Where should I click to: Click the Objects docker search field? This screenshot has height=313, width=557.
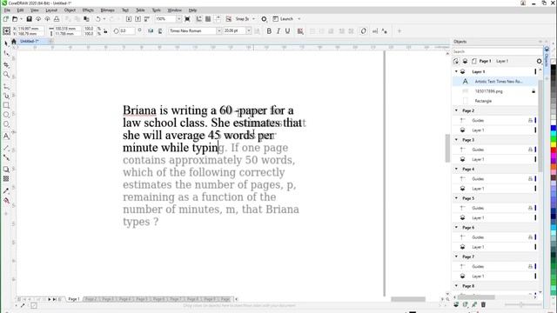496,51
